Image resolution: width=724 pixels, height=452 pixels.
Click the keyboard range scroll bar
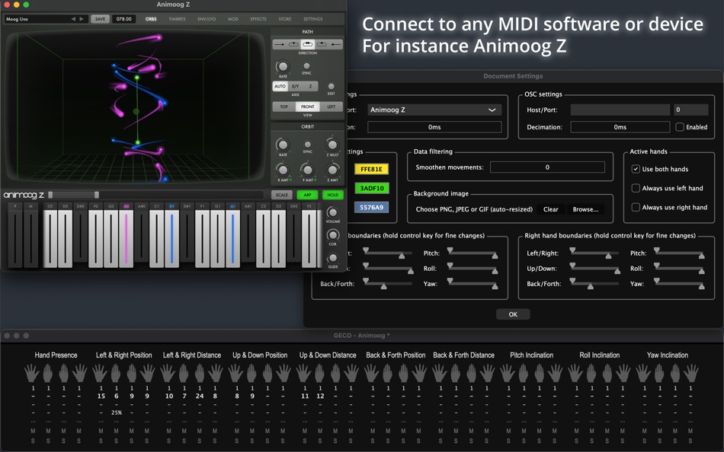156,195
